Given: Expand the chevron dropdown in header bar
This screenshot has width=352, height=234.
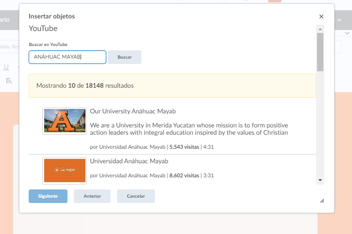Looking at the screenshot, I should coord(338,20).
